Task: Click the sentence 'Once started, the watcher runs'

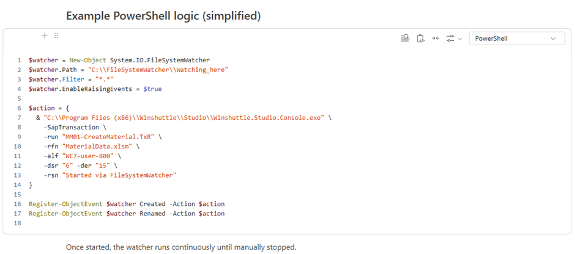Action: pos(181,247)
